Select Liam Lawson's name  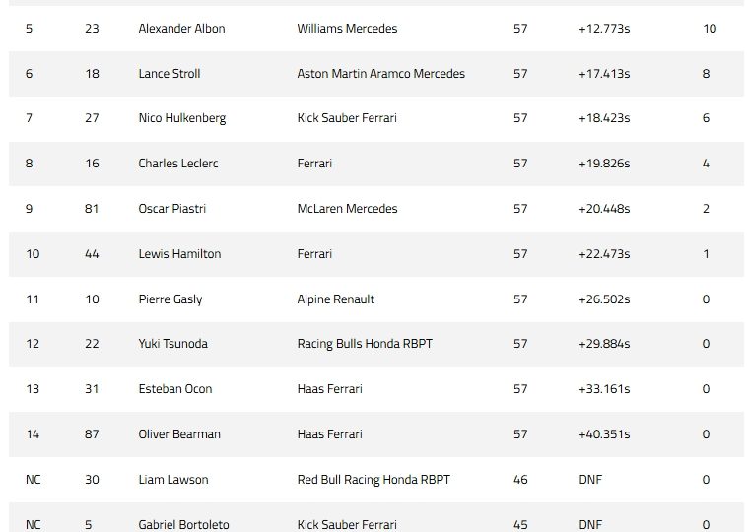coord(172,480)
